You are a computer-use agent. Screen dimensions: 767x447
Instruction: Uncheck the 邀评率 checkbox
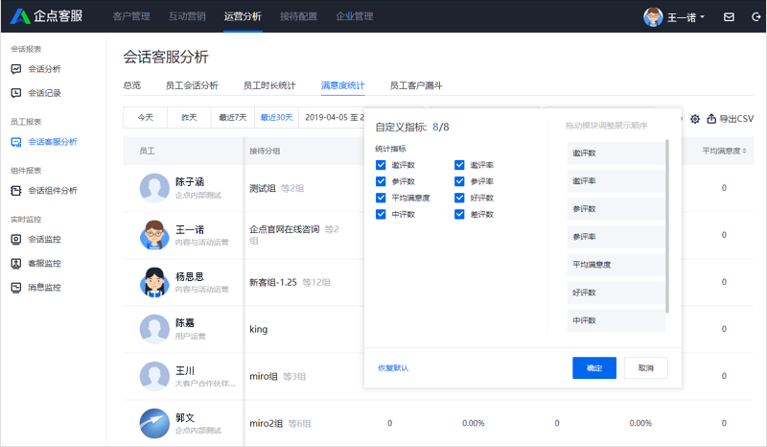[x=459, y=165]
